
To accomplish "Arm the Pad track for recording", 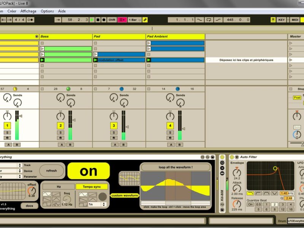I will coord(114,138).
